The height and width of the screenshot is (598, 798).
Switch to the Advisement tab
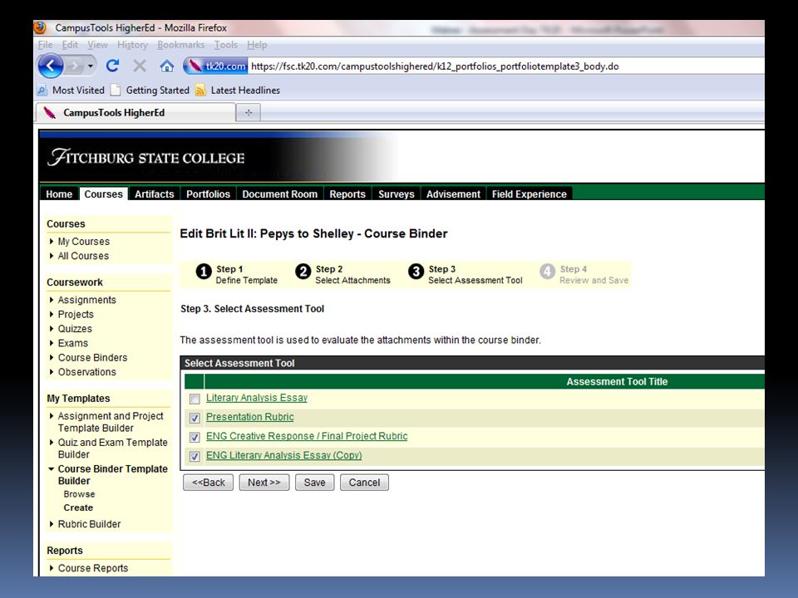click(x=453, y=194)
